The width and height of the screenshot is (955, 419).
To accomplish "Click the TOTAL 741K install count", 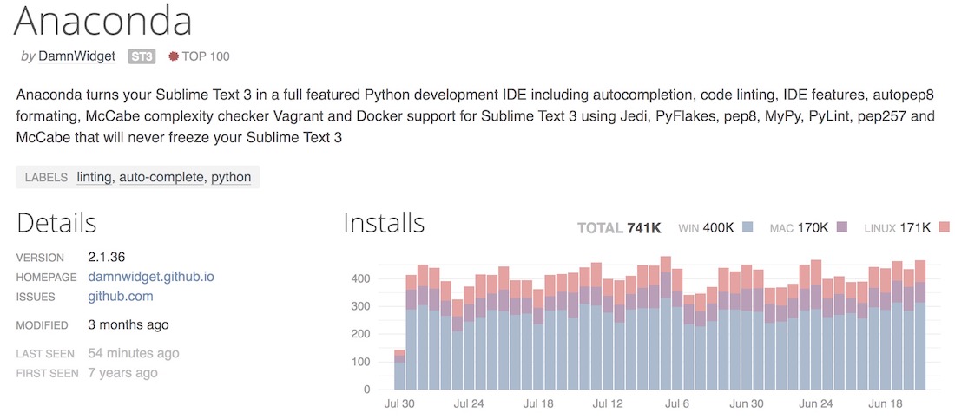I will (x=619, y=228).
